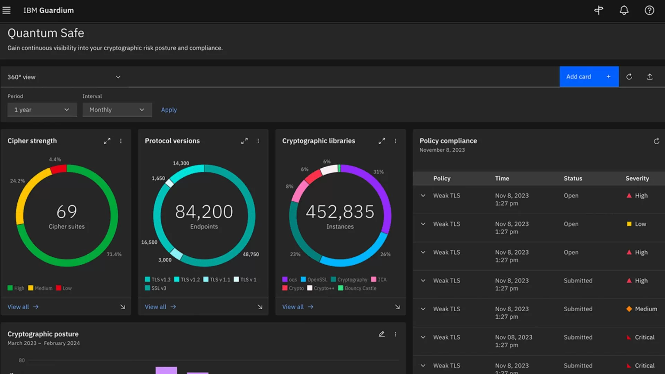Expand the Critical severity Weak TLS entry
Viewport: 665px width, 374px height.
click(x=423, y=337)
